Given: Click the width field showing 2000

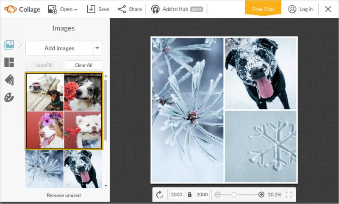Looking at the screenshot, I should click(x=177, y=195).
